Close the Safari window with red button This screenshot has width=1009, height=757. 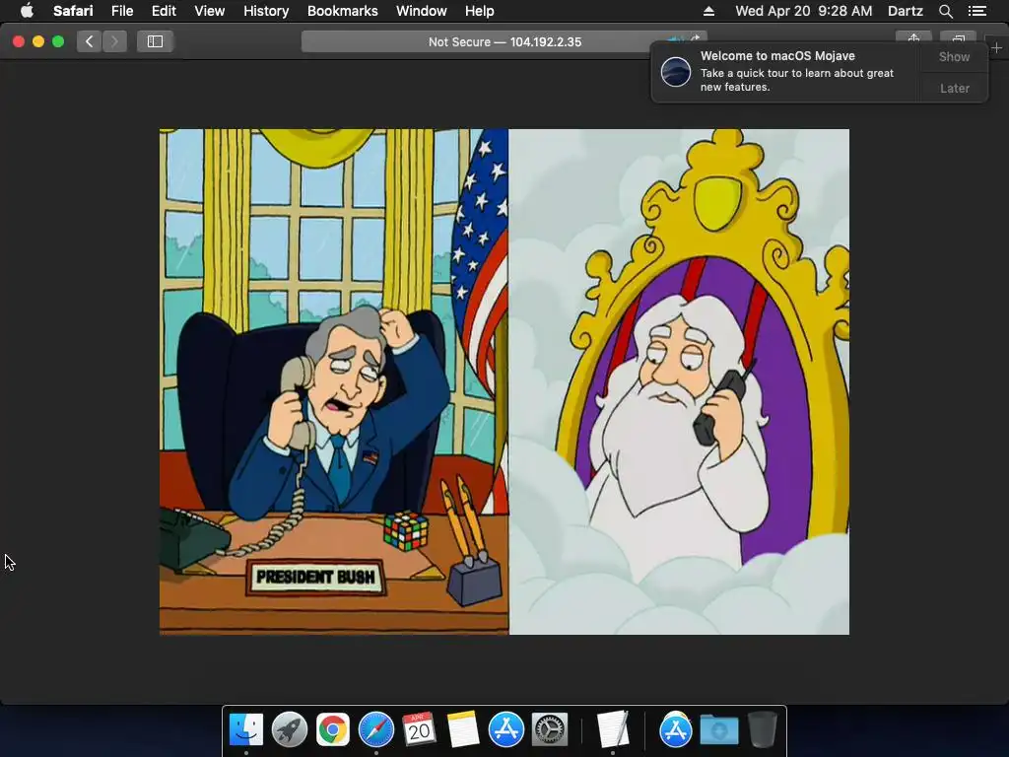pos(19,41)
